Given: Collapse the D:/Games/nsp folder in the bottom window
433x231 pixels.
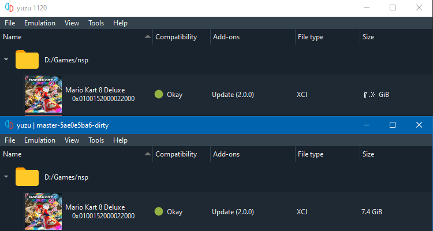Looking at the screenshot, I should [x=6, y=176].
